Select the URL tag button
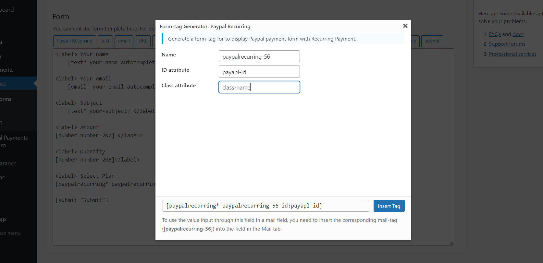The width and height of the screenshot is (543, 263). [x=143, y=41]
